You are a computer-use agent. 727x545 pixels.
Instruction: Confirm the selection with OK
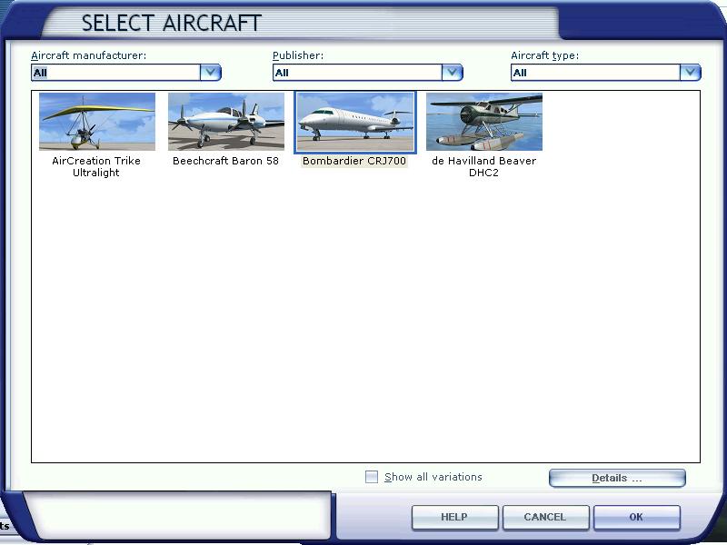[637, 517]
